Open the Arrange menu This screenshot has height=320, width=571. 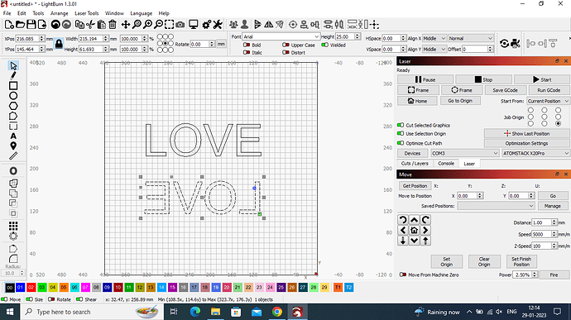point(59,13)
